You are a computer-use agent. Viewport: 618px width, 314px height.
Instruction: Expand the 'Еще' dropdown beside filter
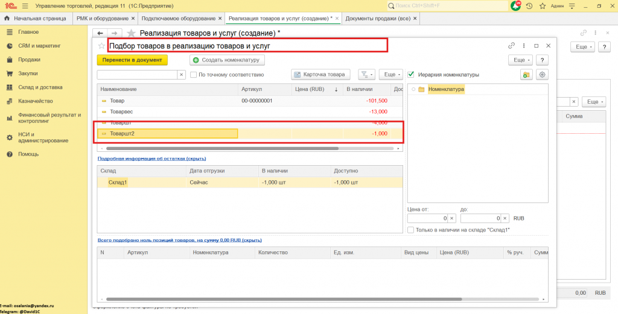[392, 75]
